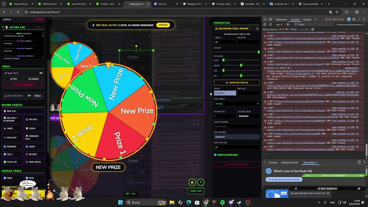Spawn a Kick Chat asset

click(x=13, y=137)
